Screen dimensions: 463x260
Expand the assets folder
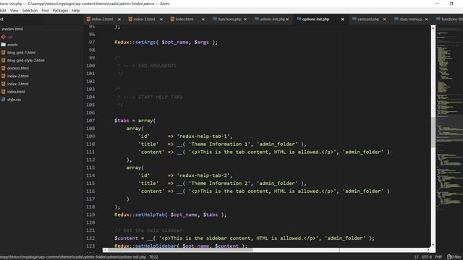coord(12,45)
